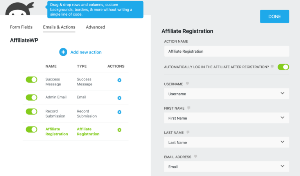Click the Success Message type cell
Image resolution: width=300 pixels, height=176 pixels.
(84, 82)
